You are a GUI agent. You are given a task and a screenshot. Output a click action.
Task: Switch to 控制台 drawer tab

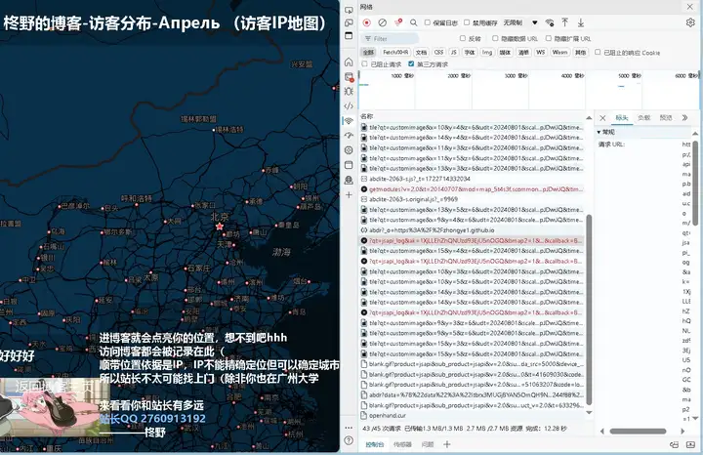click(x=375, y=444)
